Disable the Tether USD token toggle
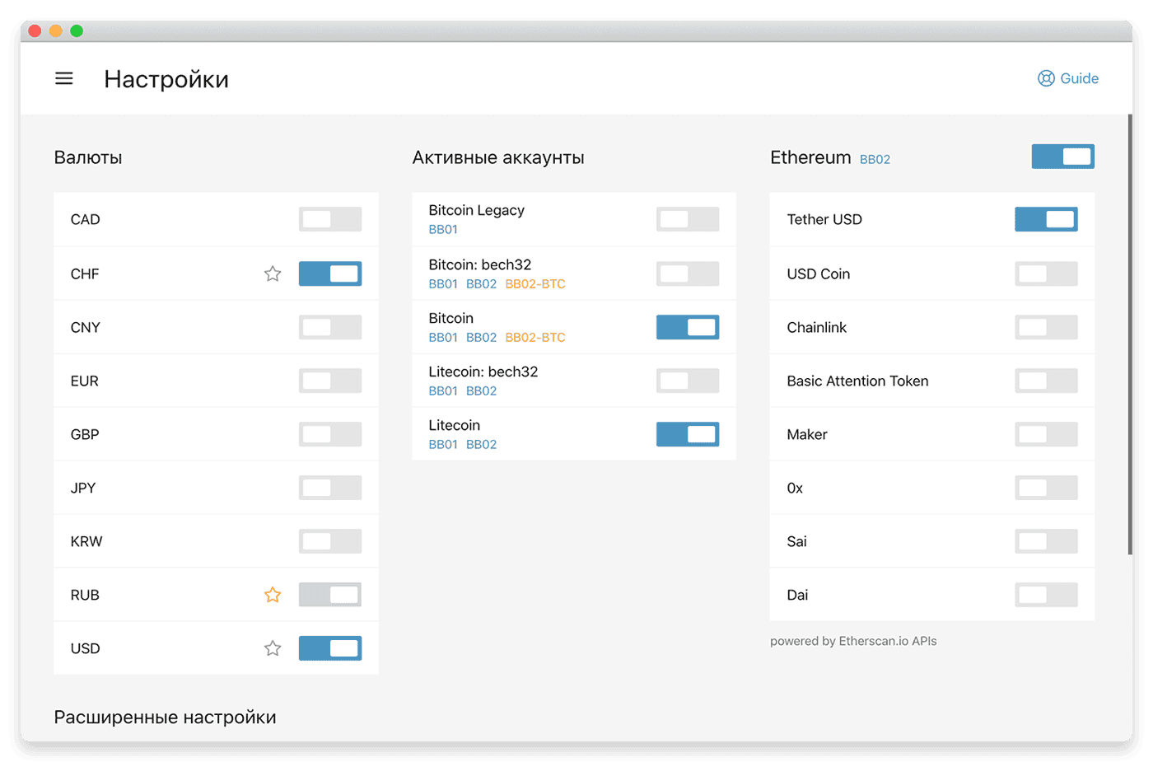Image resolution: width=1153 pixels, height=762 pixels. [1046, 219]
